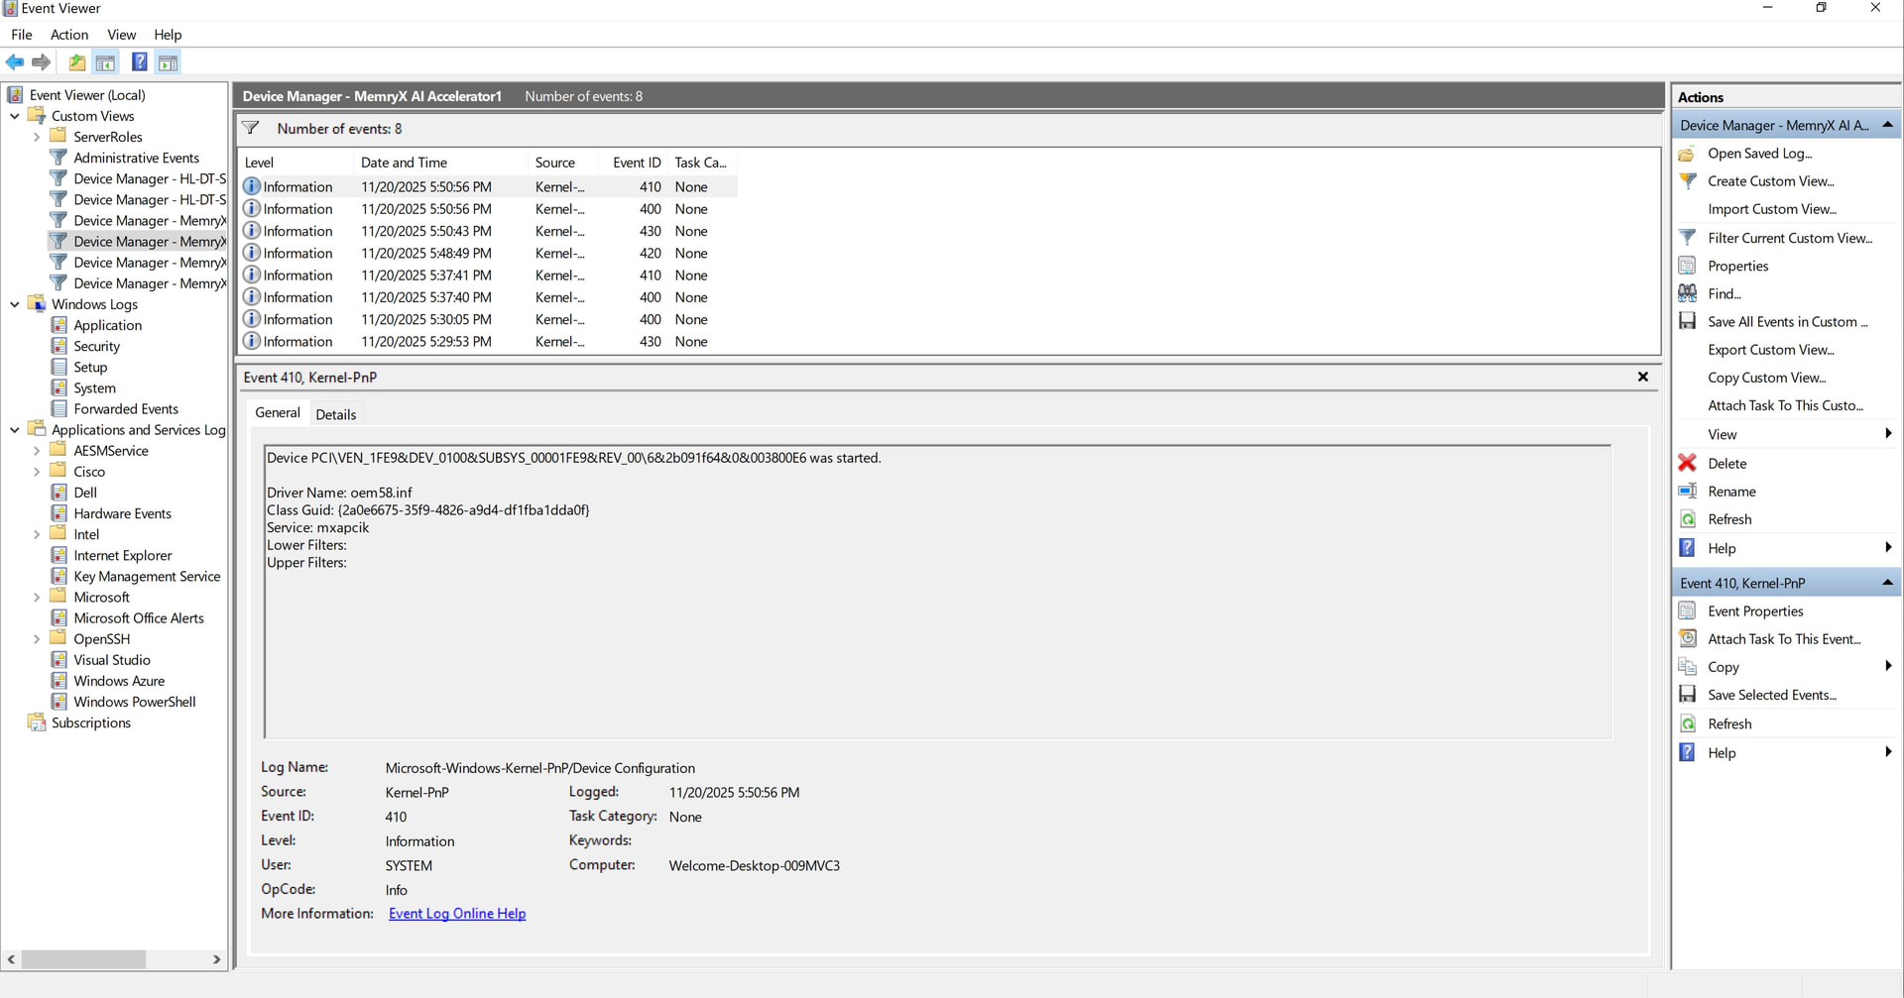Click the Event Viewer (Local) root node icon

point(15,95)
